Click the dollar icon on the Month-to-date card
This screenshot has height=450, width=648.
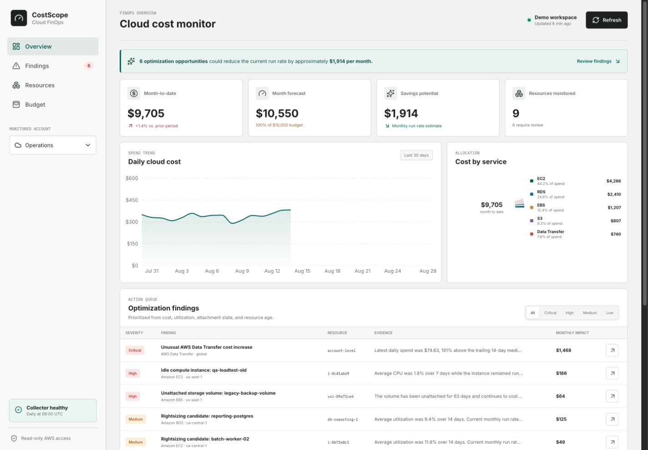pyautogui.click(x=134, y=93)
